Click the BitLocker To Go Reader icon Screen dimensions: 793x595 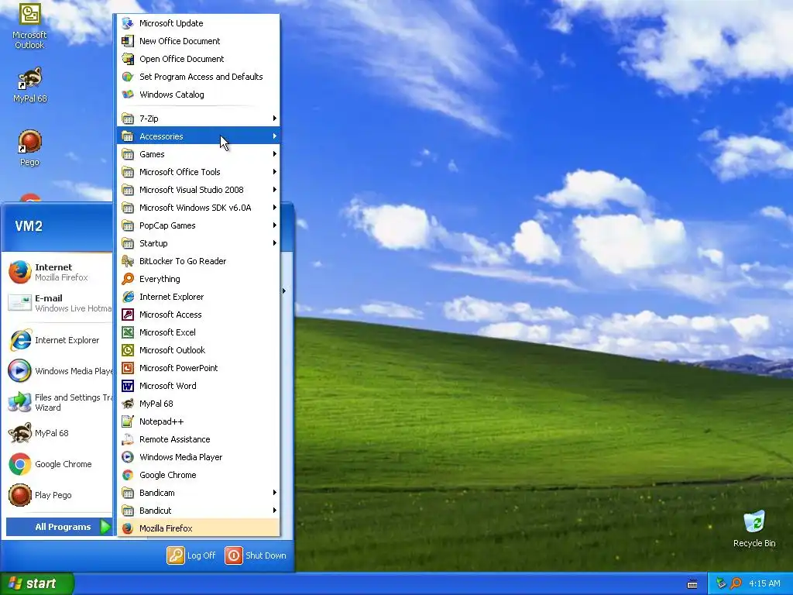(x=128, y=261)
